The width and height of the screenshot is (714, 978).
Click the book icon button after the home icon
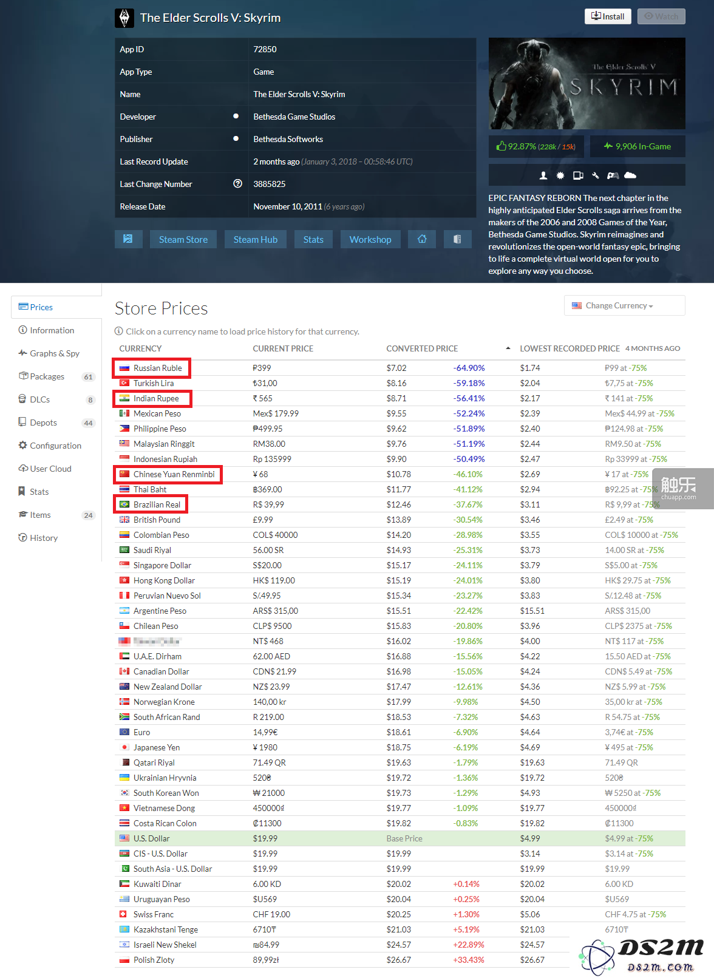(x=457, y=239)
